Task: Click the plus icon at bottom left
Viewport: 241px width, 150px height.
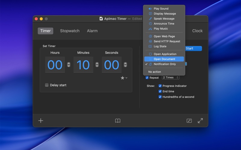Action: pos(41,121)
